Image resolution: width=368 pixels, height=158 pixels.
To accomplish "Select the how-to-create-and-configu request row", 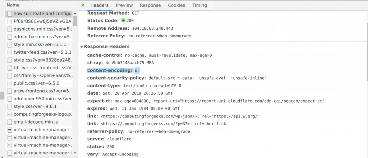I will pyautogui.click(x=39, y=14).
